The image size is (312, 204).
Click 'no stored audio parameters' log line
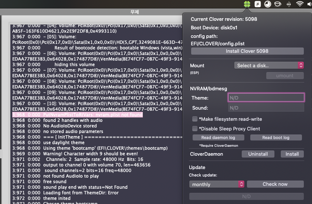[58, 132]
